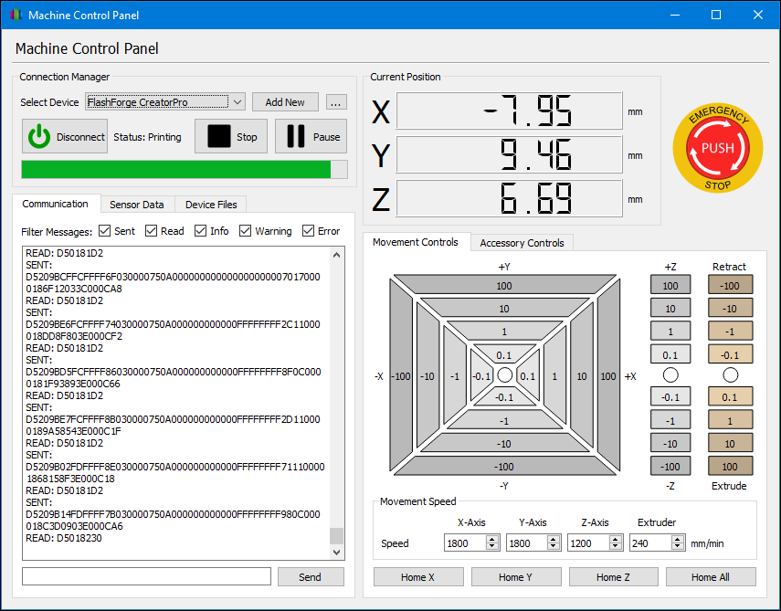Jog +Y by 100

(x=504, y=285)
